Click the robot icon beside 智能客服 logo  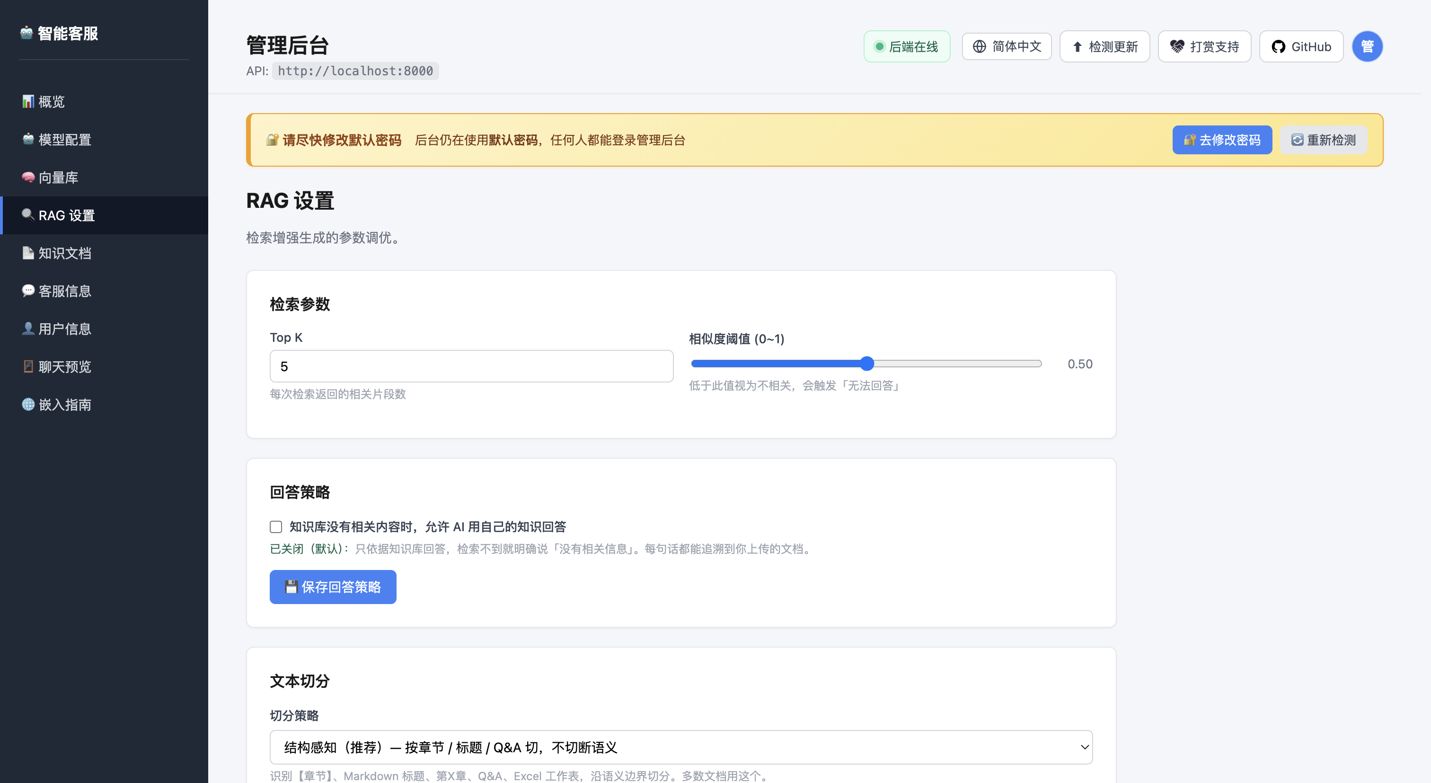pyautogui.click(x=26, y=33)
